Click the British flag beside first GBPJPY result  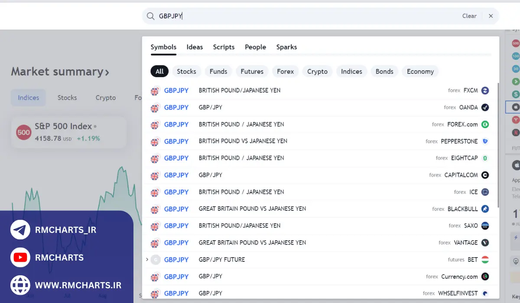pyautogui.click(x=155, y=90)
